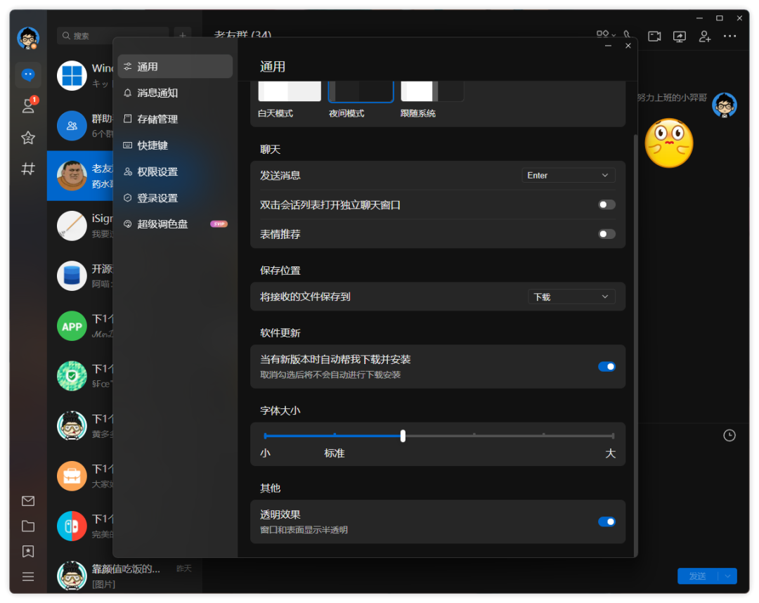759x603 pixels.
Task: Invite member with add-person icon
Action: (705, 37)
